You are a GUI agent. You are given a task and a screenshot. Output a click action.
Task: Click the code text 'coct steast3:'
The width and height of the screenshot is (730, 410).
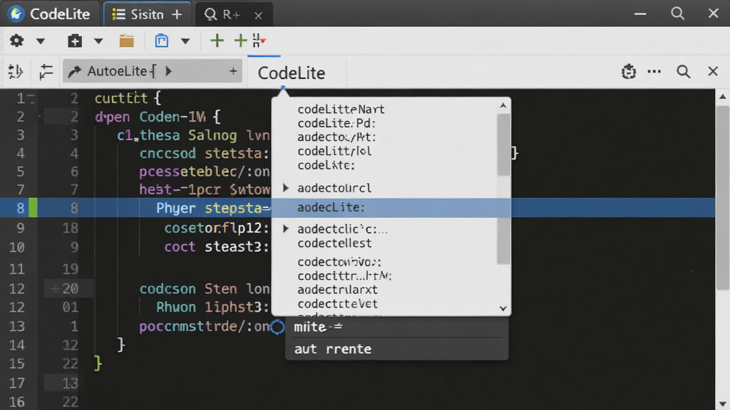pyautogui.click(x=216, y=247)
